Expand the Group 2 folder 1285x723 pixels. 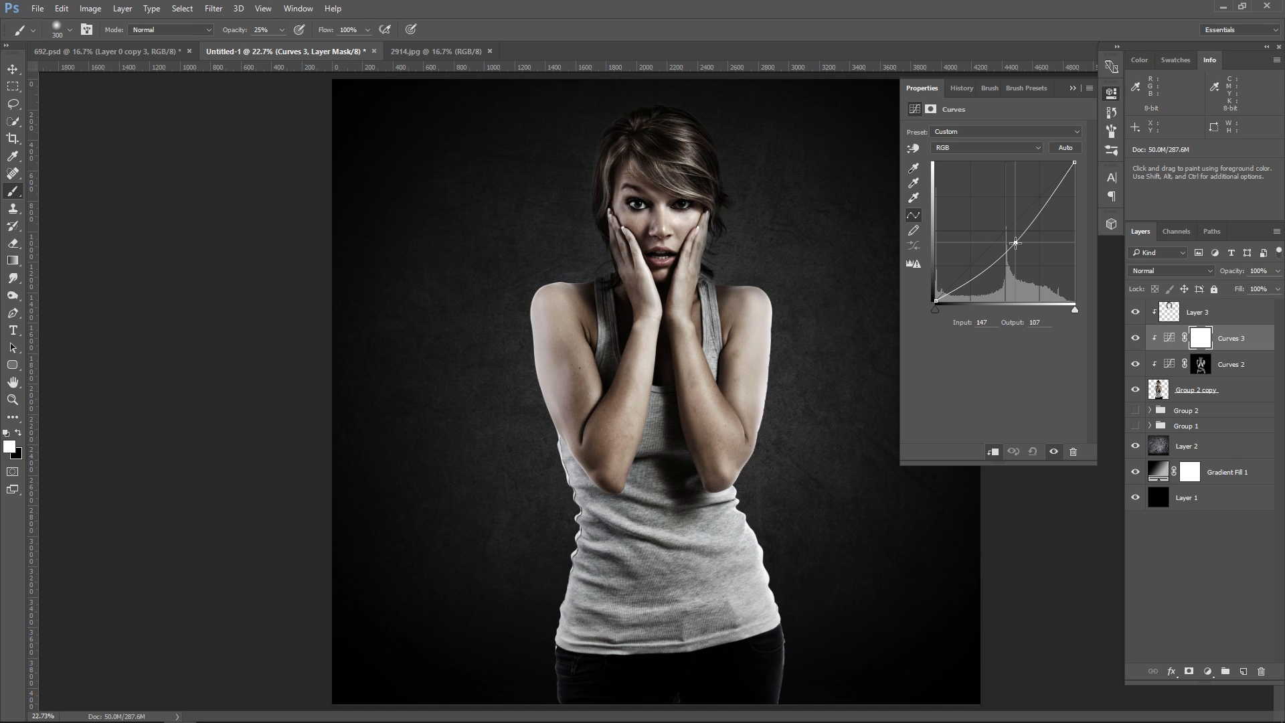pyautogui.click(x=1150, y=410)
